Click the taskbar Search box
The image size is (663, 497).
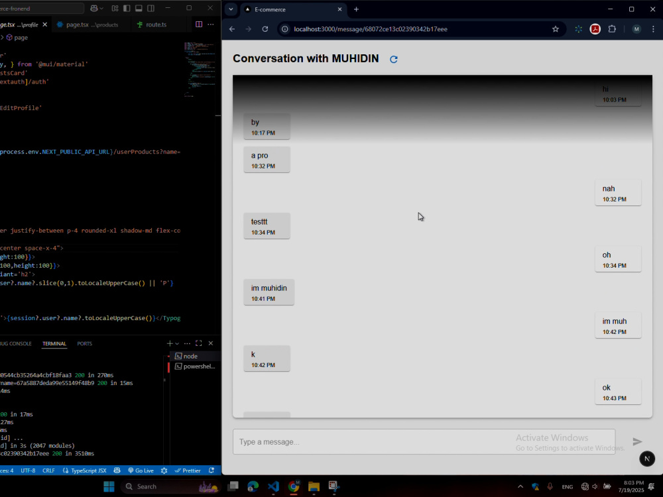point(171,486)
